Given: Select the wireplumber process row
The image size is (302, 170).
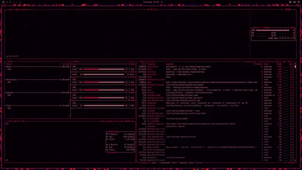Looking at the screenshot, I should pos(216,119).
